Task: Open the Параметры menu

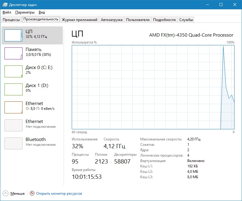Action: pyautogui.click(x=25, y=12)
